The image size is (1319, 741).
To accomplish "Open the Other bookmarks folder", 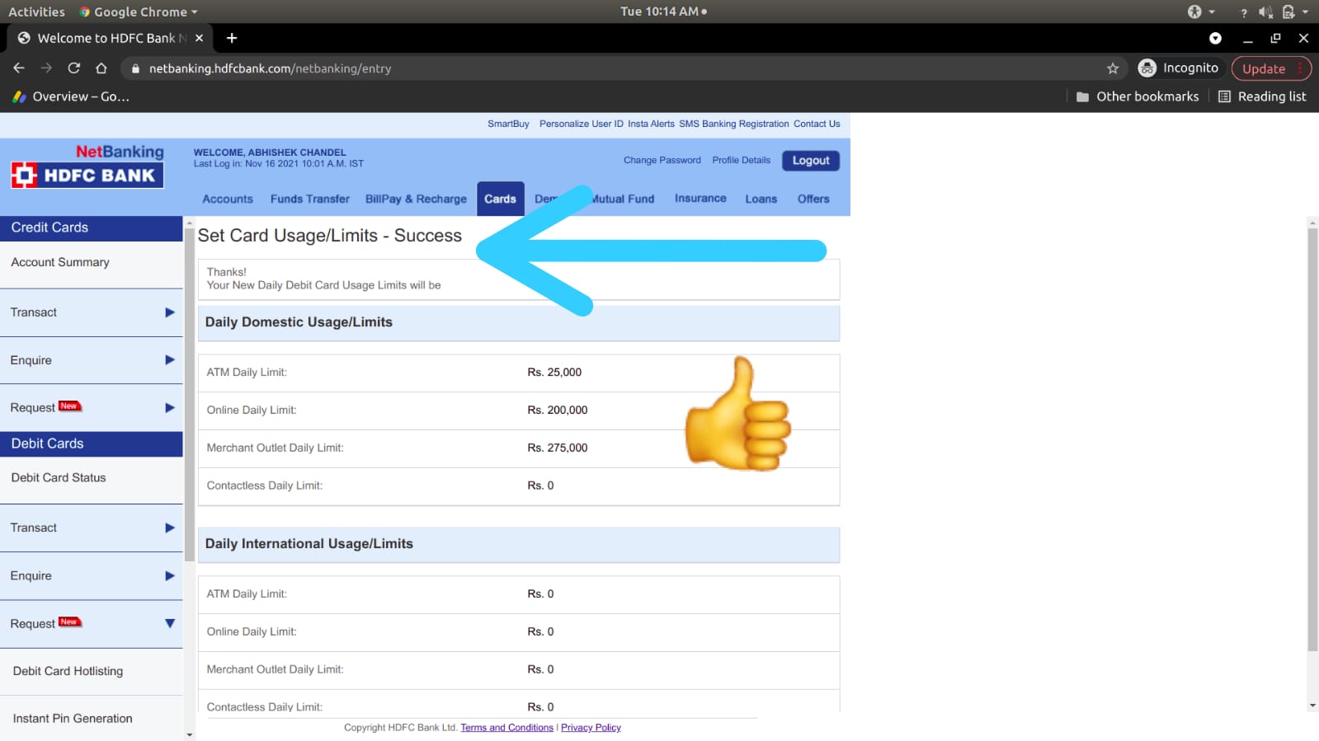I will point(1138,96).
